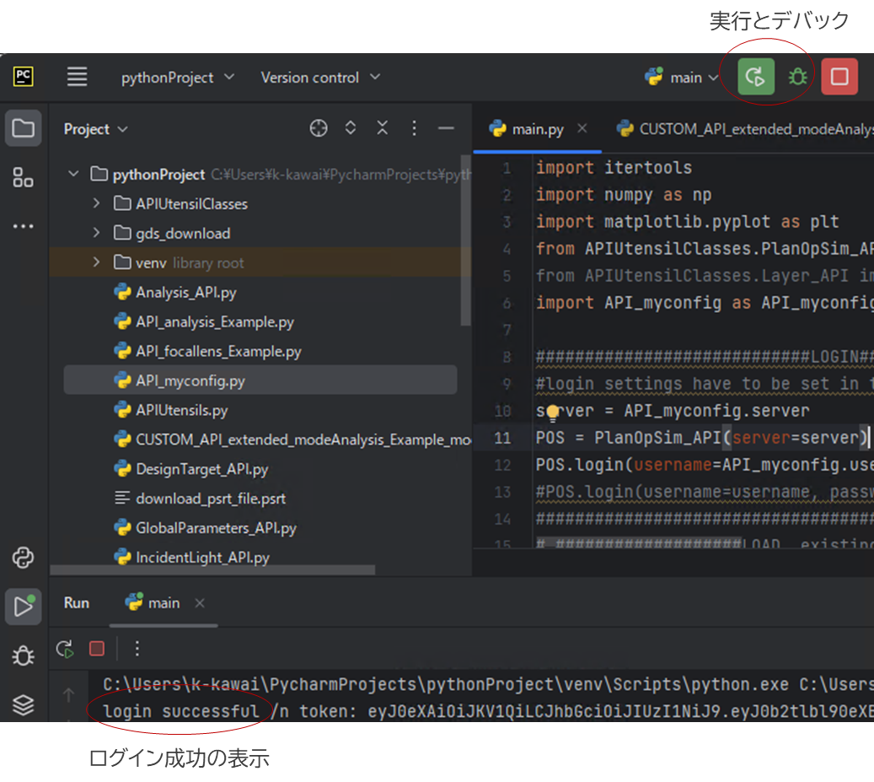This screenshot has width=874, height=782.
Task: Expand the gds_download folder
Action: (x=96, y=233)
